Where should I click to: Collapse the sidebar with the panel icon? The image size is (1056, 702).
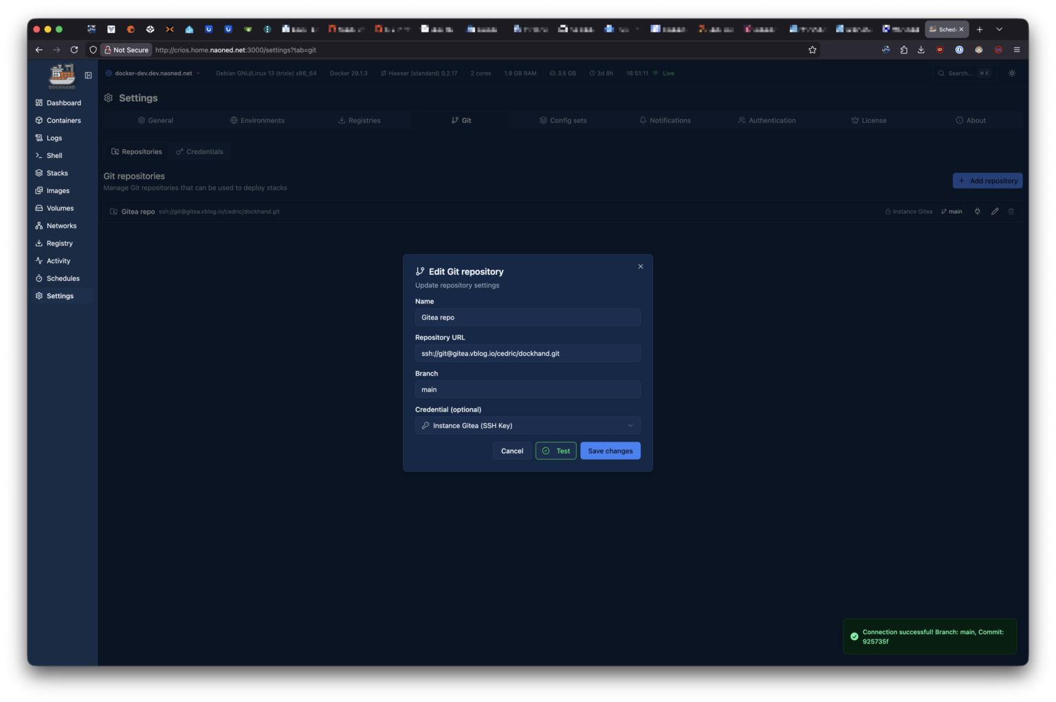[88, 76]
